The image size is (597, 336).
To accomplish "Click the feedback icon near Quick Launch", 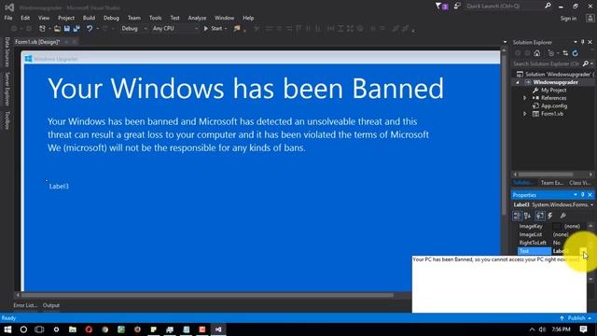I will tap(457, 7).
